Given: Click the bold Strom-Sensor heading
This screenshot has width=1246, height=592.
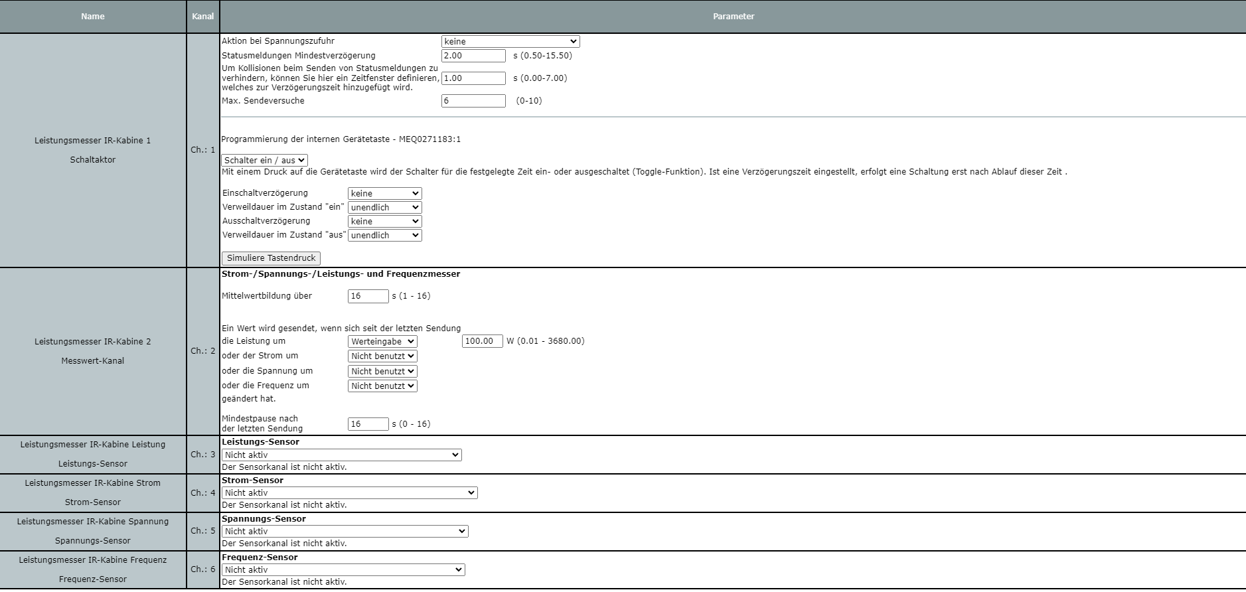Looking at the screenshot, I should pos(252,481).
